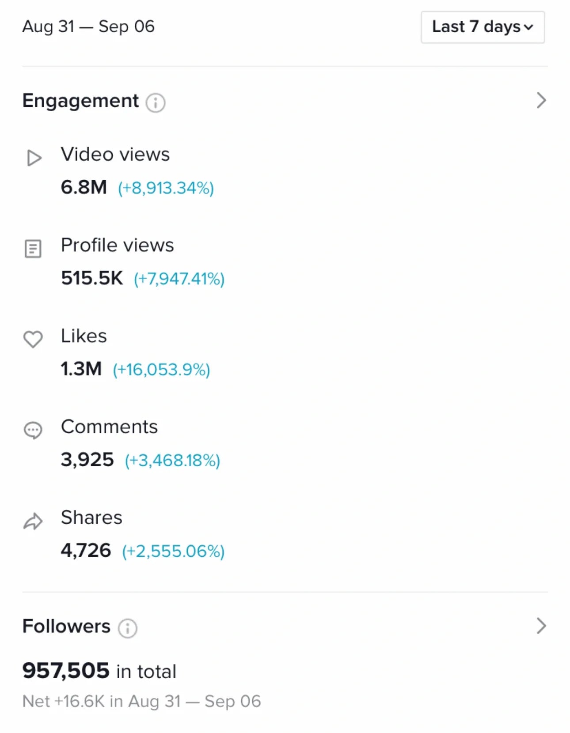
Task: Click the 3,925 comments count
Action: click(x=87, y=460)
